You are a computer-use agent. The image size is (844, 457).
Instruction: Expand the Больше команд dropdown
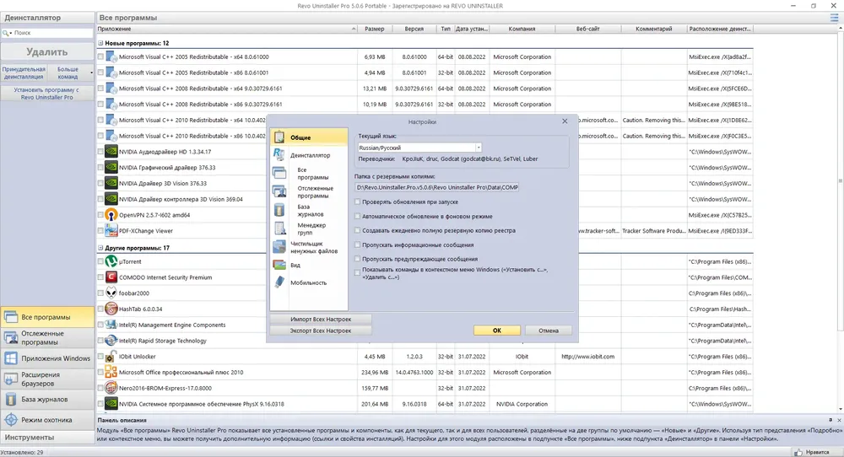(91, 73)
